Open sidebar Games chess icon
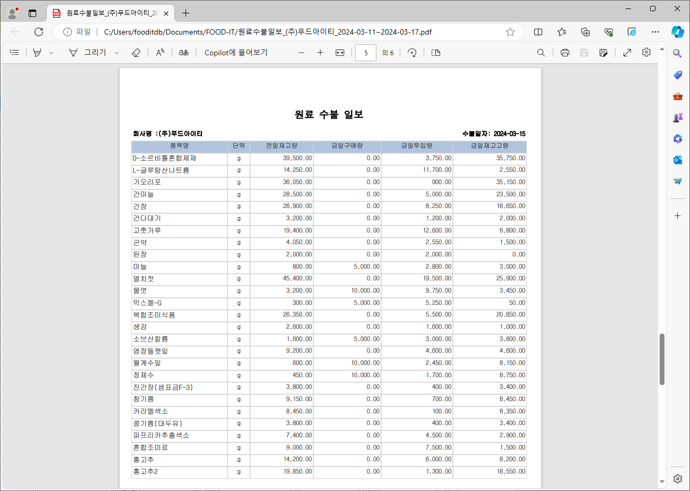The image size is (690, 491). (x=677, y=118)
